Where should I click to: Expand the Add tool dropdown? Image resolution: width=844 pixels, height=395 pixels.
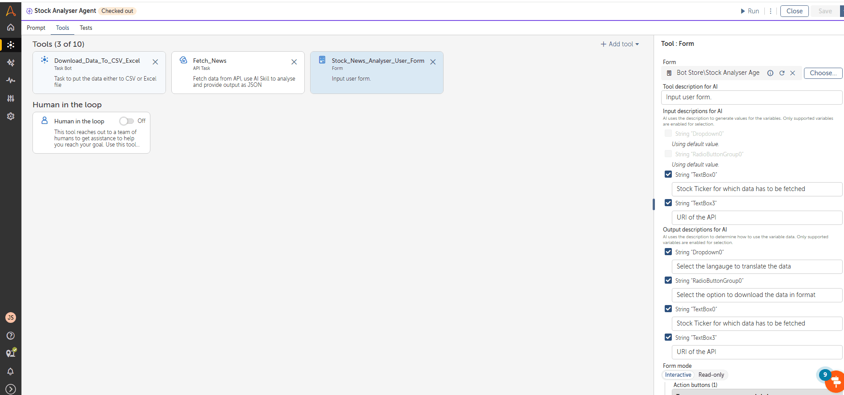pyautogui.click(x=620, y=44)
